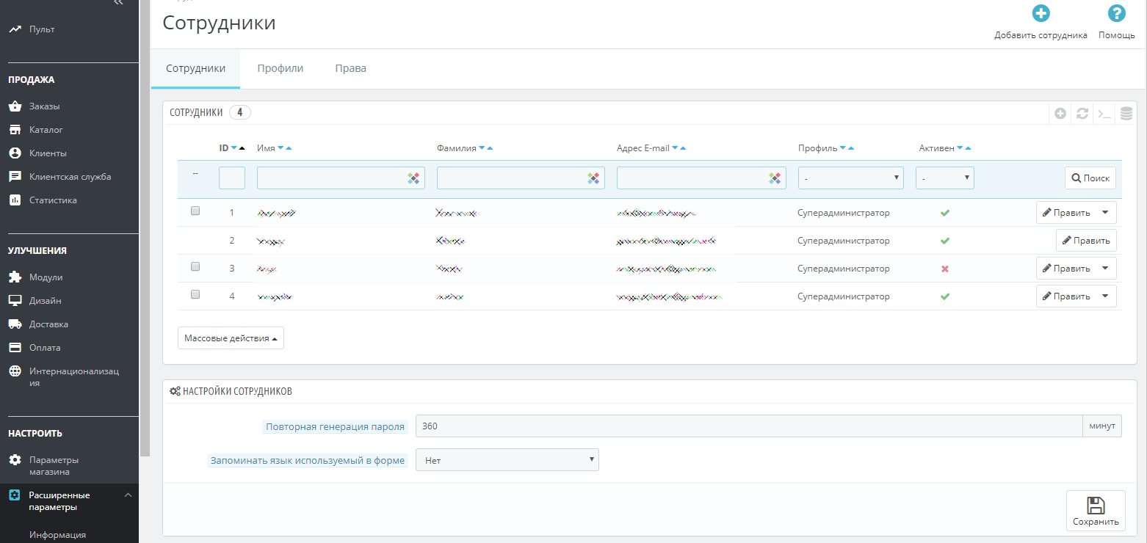This screenshot has width=1147, height=543.
Task: Focus the Фамилия filter field
Action: 521,178
